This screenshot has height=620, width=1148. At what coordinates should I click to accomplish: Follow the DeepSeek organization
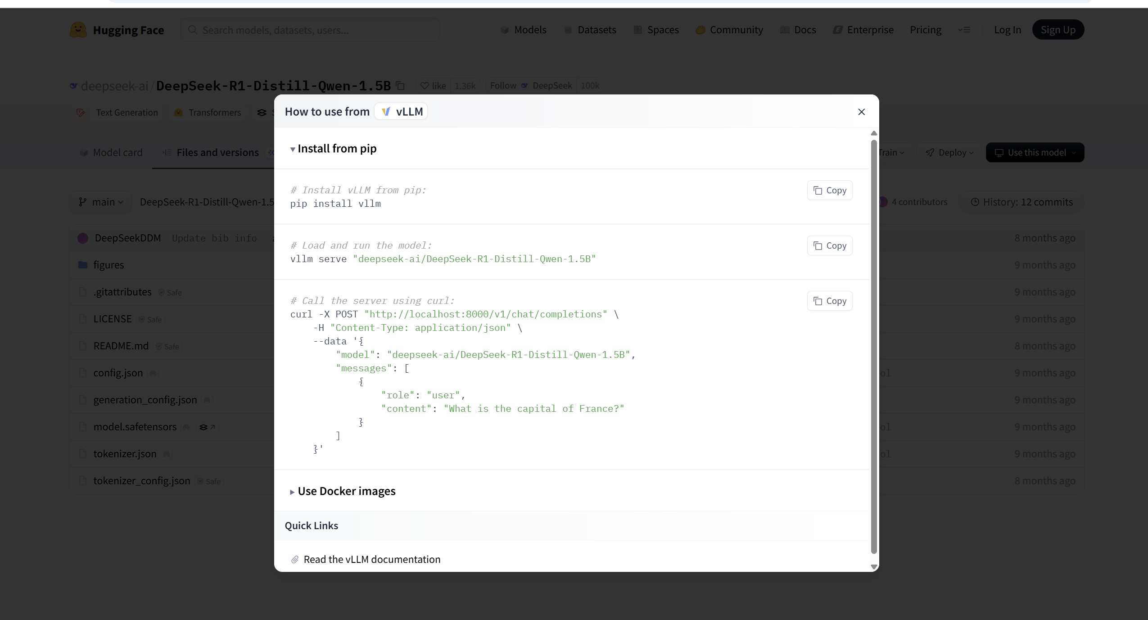pos(531,85)
